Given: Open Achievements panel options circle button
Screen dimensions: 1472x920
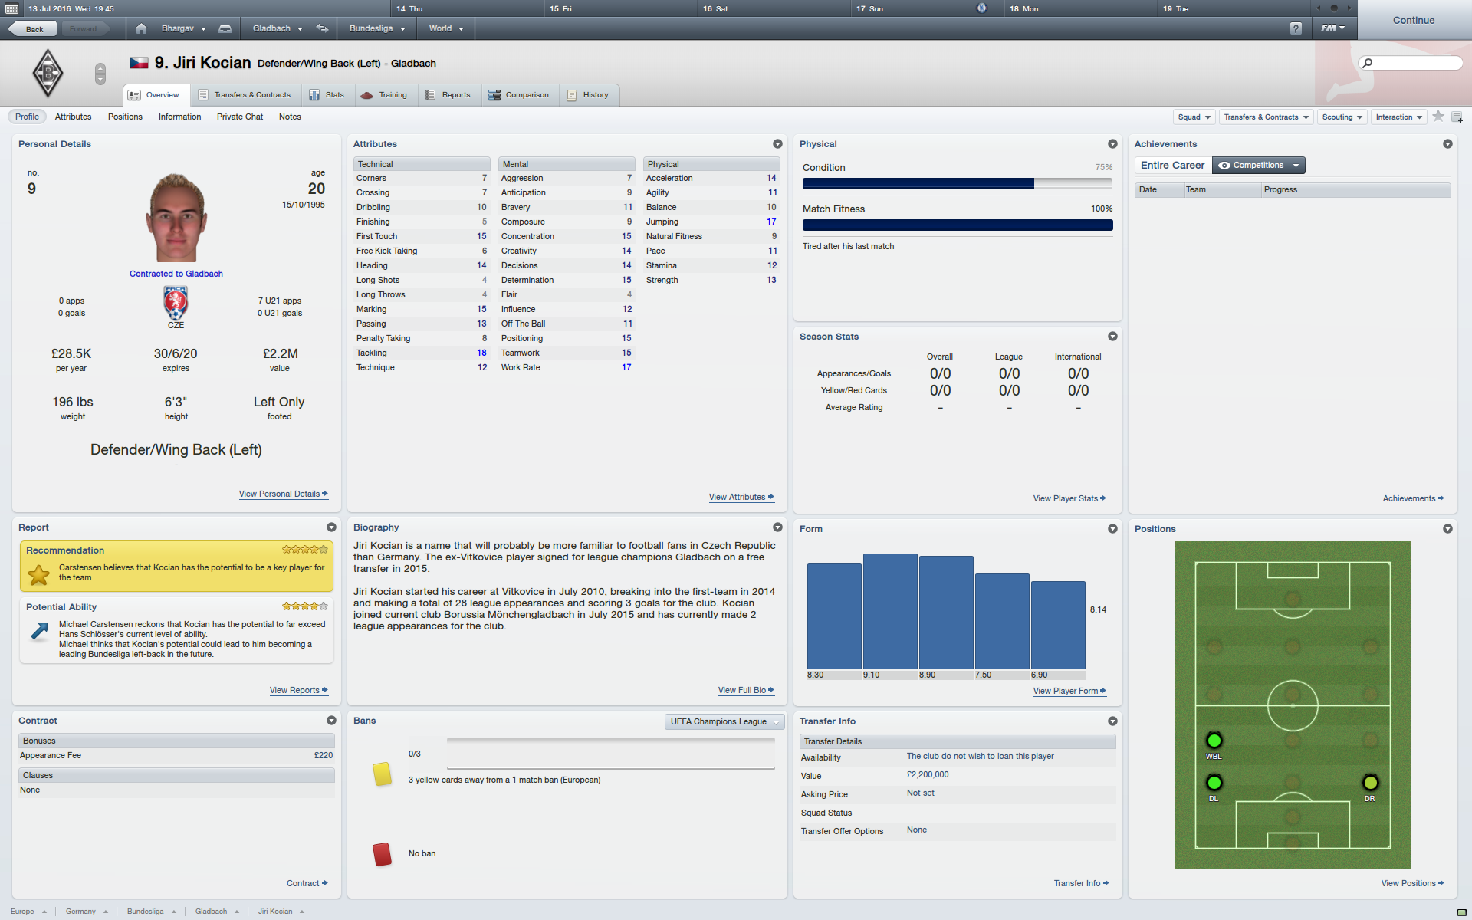Looking at the screenshot, I should (1447, 144).
